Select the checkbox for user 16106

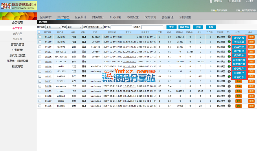pos(39,106)
